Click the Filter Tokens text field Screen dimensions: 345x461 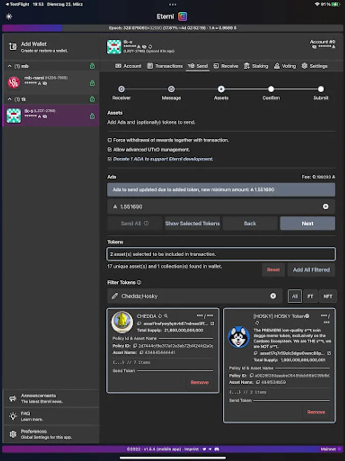195,296
